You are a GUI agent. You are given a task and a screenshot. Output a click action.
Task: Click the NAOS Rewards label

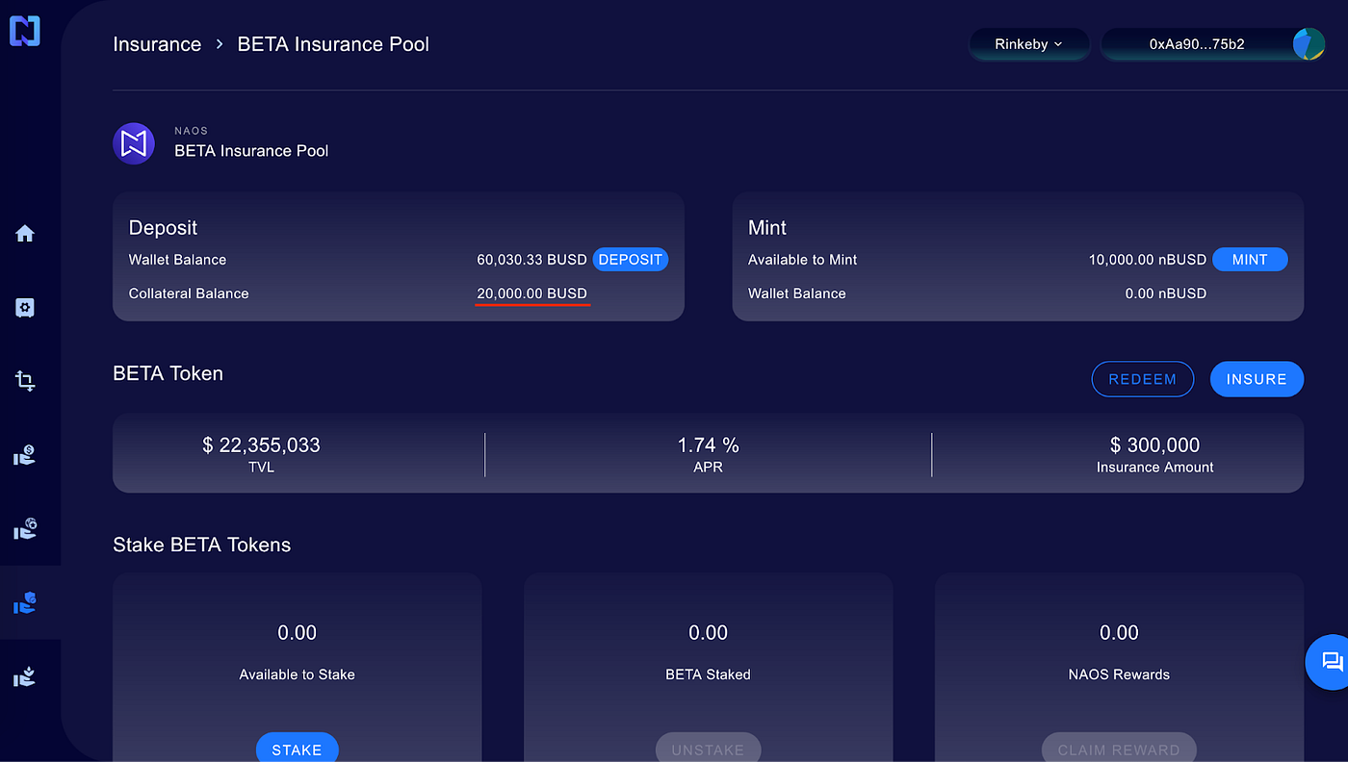coord(1119,674)
